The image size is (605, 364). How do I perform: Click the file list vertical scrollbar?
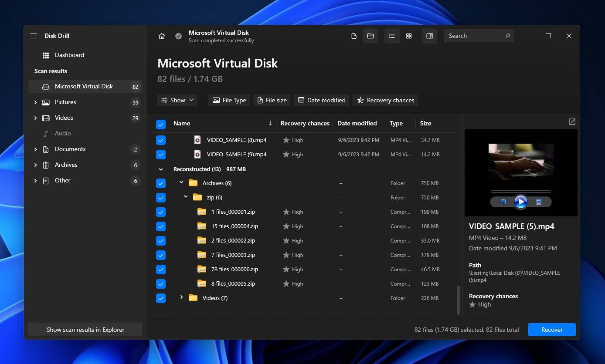pyautogui.click(x=458, y=300)
